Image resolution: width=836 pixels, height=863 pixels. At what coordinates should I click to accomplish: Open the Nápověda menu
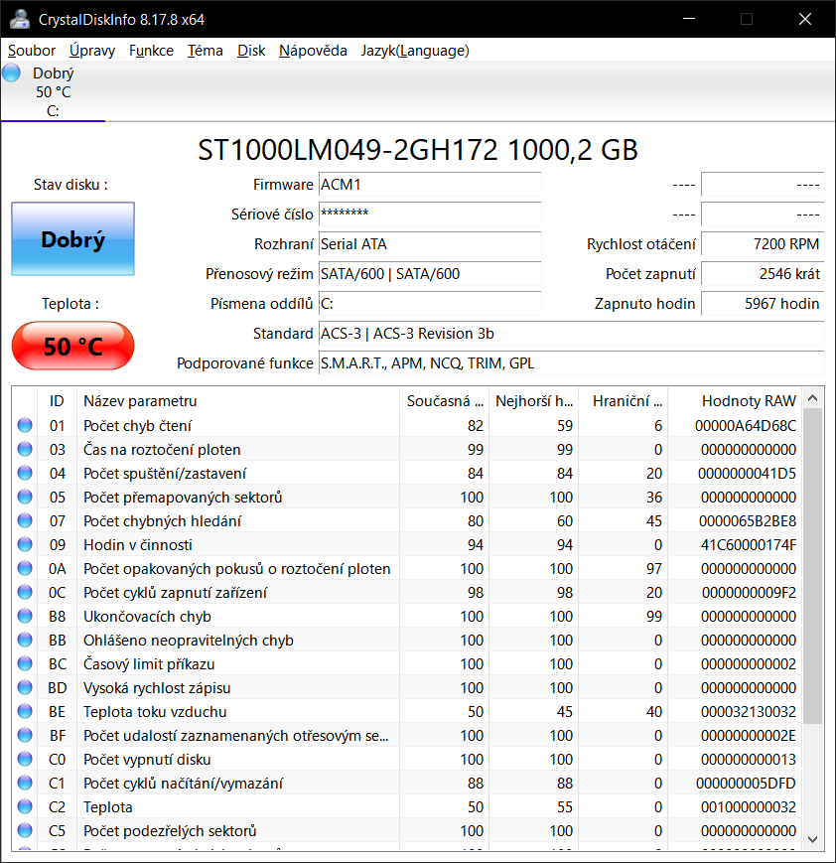313,51
